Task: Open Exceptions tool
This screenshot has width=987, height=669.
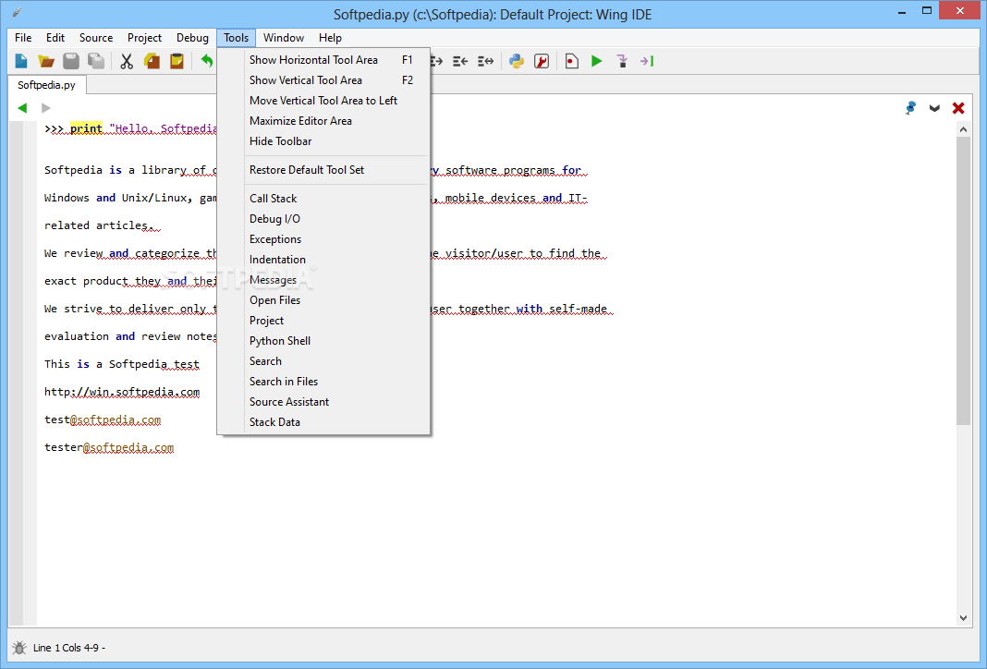Action: (323, 239)
